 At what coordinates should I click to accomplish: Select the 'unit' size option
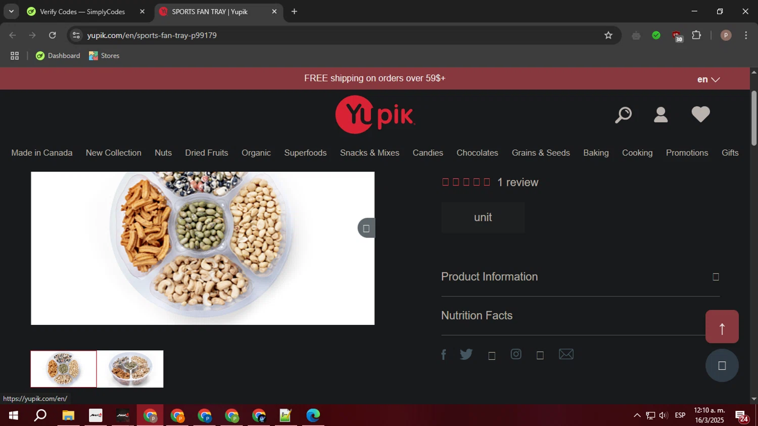coord(483,217)
